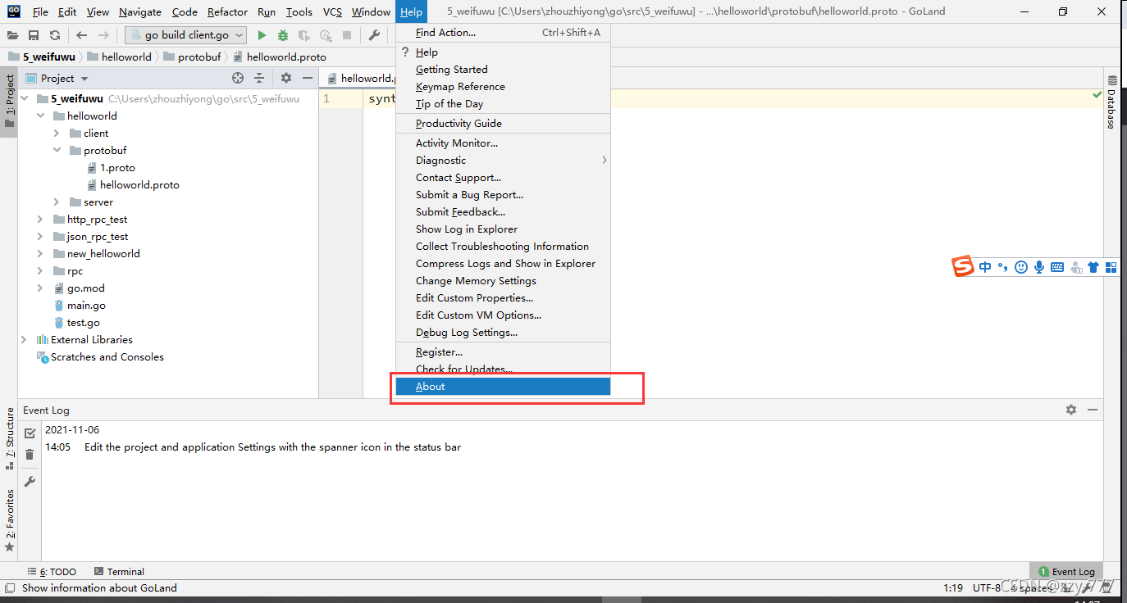
Task: Expand the http_rpc_test folder
Action: coord(40,219)
